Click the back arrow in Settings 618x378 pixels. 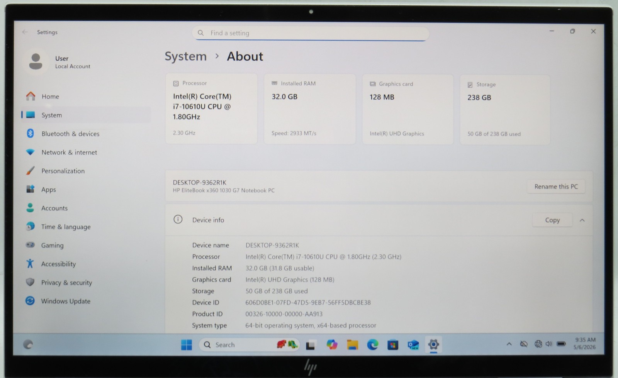point(25,32)
